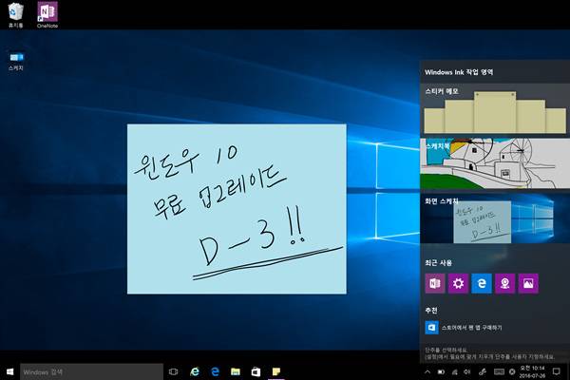Launch the webcam app from recently used

pyautogui.click(x=504, y=283)
